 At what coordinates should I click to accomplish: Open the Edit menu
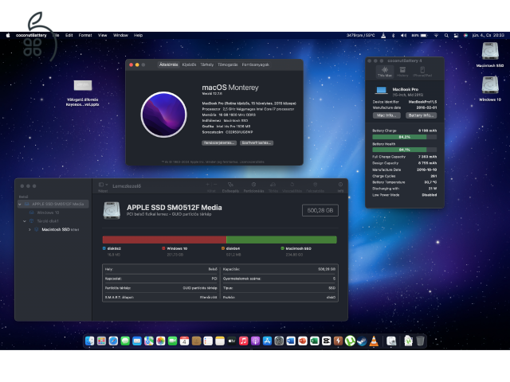click(x=69, y=35)
